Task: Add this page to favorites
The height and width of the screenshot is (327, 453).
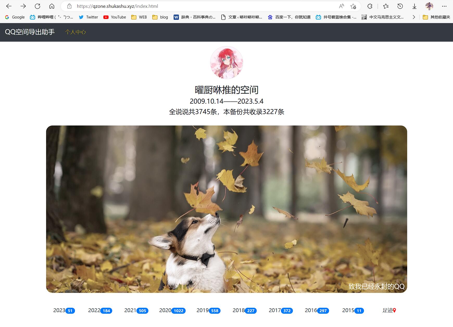Action: [x=353, y=6]
